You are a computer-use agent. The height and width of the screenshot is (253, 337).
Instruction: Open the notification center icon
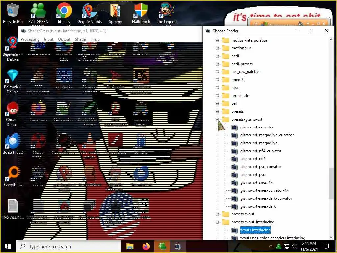326,246
